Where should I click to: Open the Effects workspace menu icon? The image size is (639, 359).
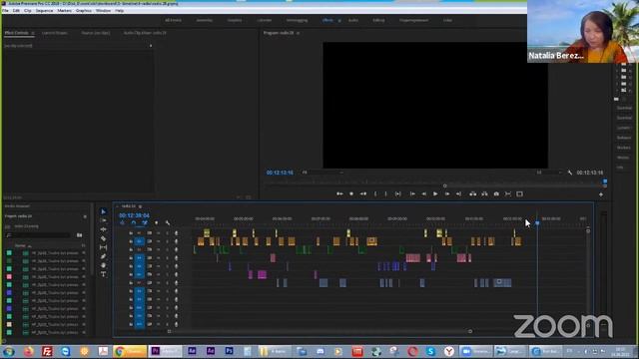tap(339, 20)
